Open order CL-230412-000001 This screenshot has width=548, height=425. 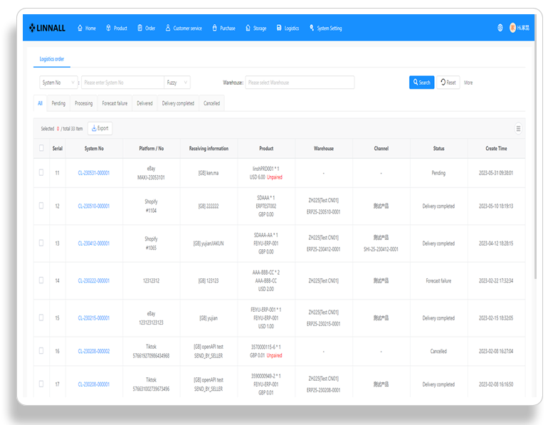click(94, 243)
